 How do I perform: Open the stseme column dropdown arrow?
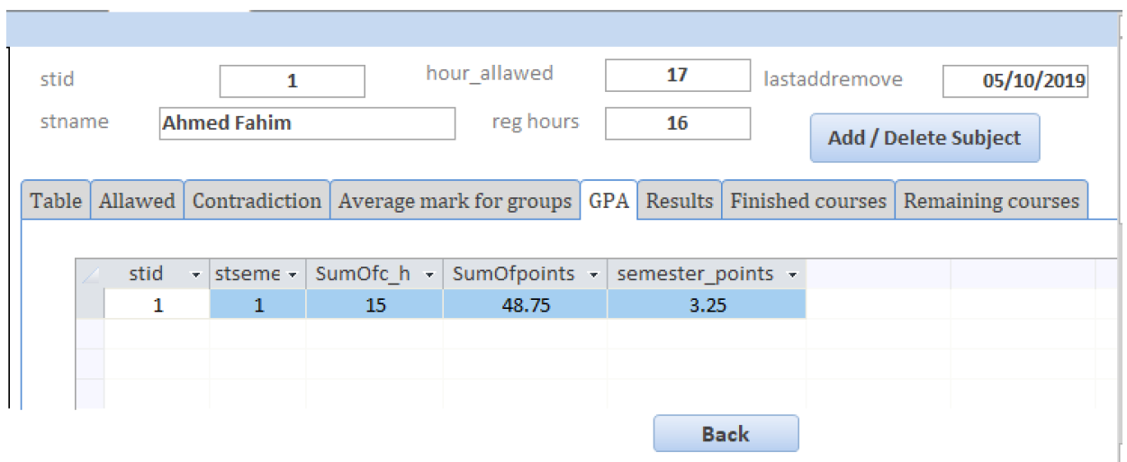click(293, 275)
